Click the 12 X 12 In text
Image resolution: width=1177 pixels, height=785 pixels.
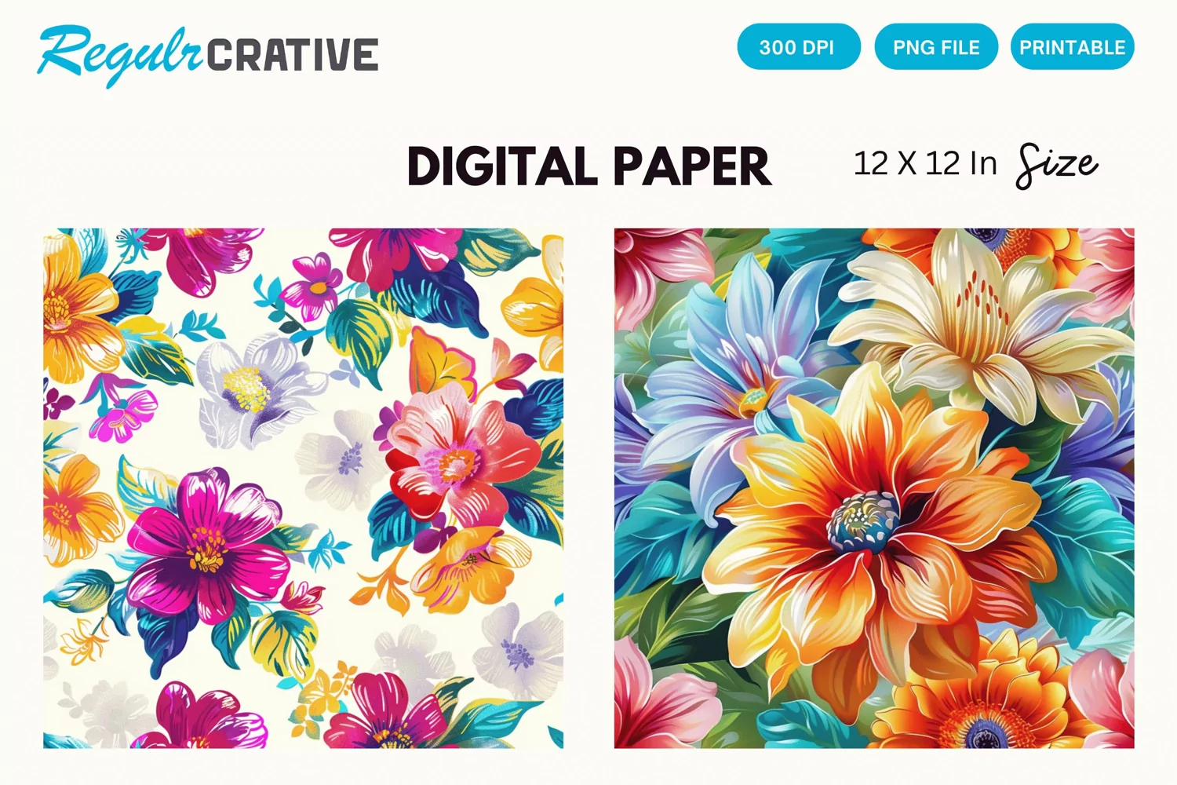(925, 164)
